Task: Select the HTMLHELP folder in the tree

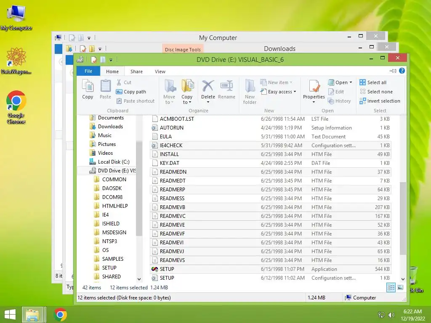Action: [111, 206]
